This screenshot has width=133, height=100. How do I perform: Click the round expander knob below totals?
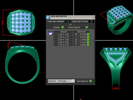(70, 24)
